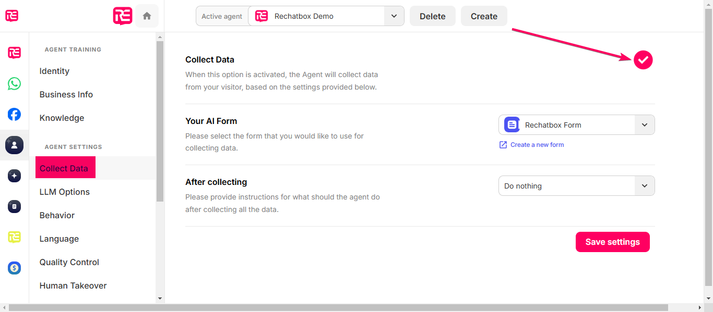Go to home via house icon
The height and width of the screenshot is (312, 713).
point(147,16)
